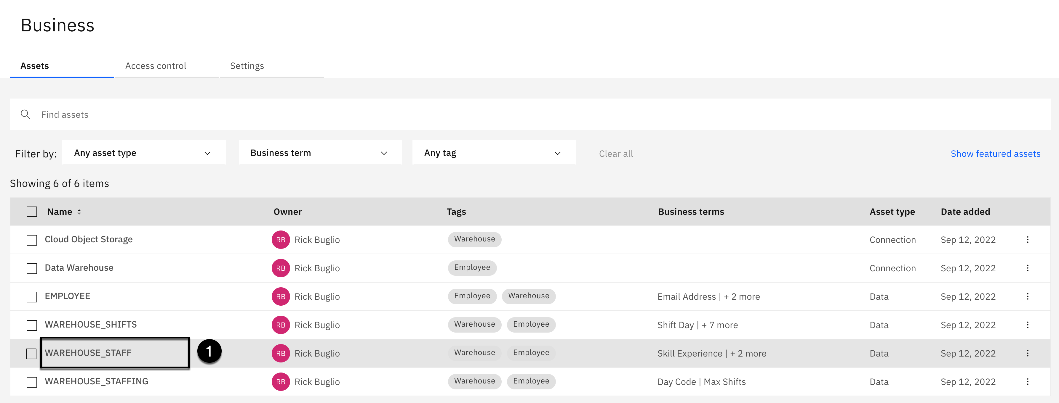Image resolution: width=1059 pixels, height=403 pixels.
Task: Switch to the Settings tab
Action: (x=247, y=66)
